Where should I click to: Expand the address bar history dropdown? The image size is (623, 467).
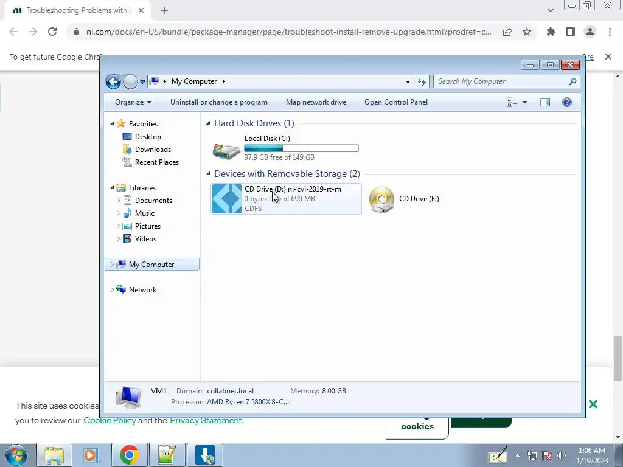coord(408,82)
